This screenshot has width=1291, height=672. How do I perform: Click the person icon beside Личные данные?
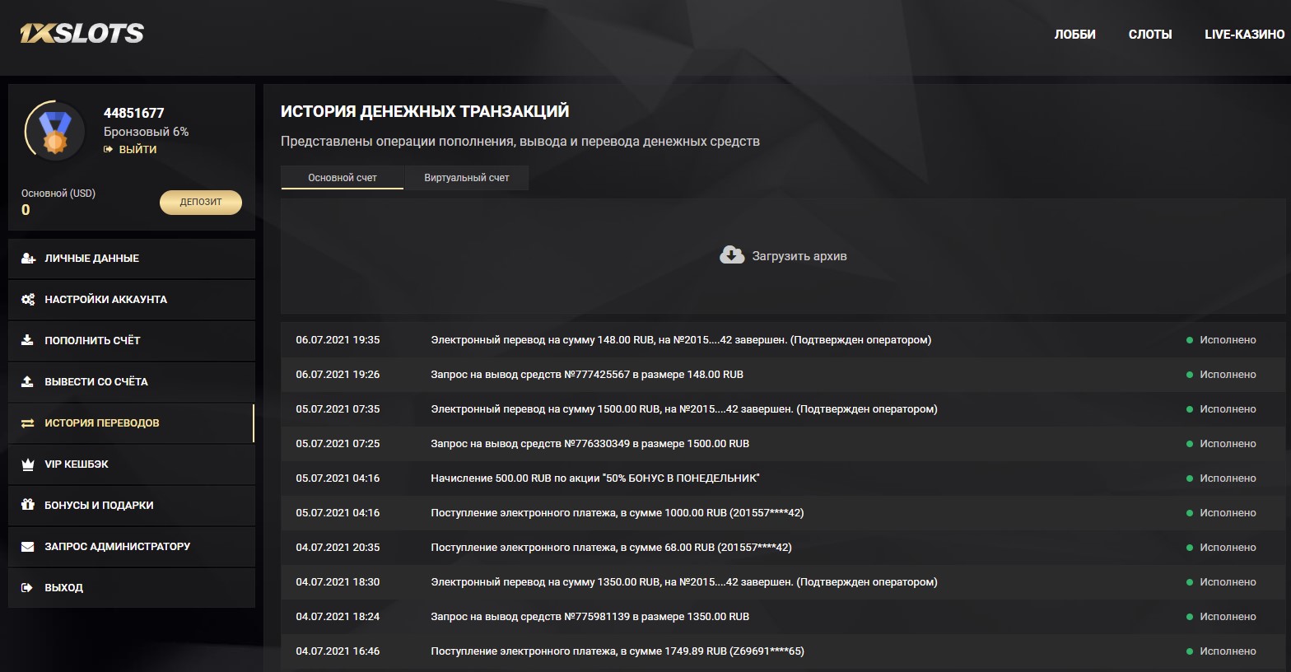pos(28,258)
